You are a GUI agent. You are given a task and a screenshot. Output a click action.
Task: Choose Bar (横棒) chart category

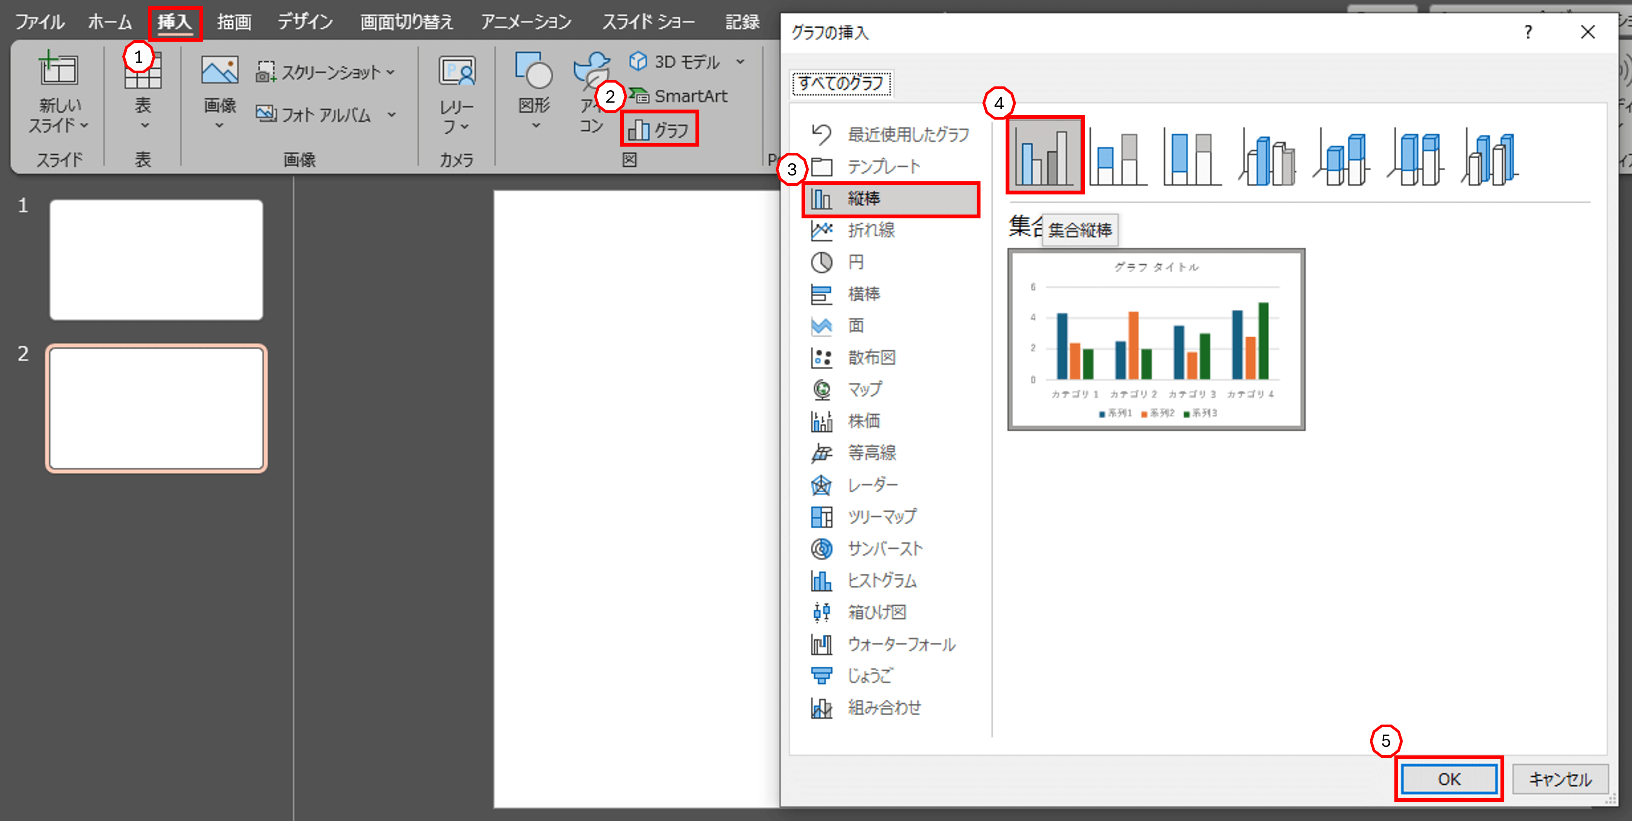coord(891,294)
